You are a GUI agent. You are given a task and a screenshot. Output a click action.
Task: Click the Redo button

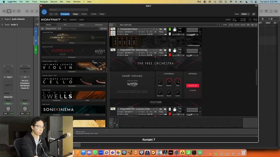pos(102,14)
